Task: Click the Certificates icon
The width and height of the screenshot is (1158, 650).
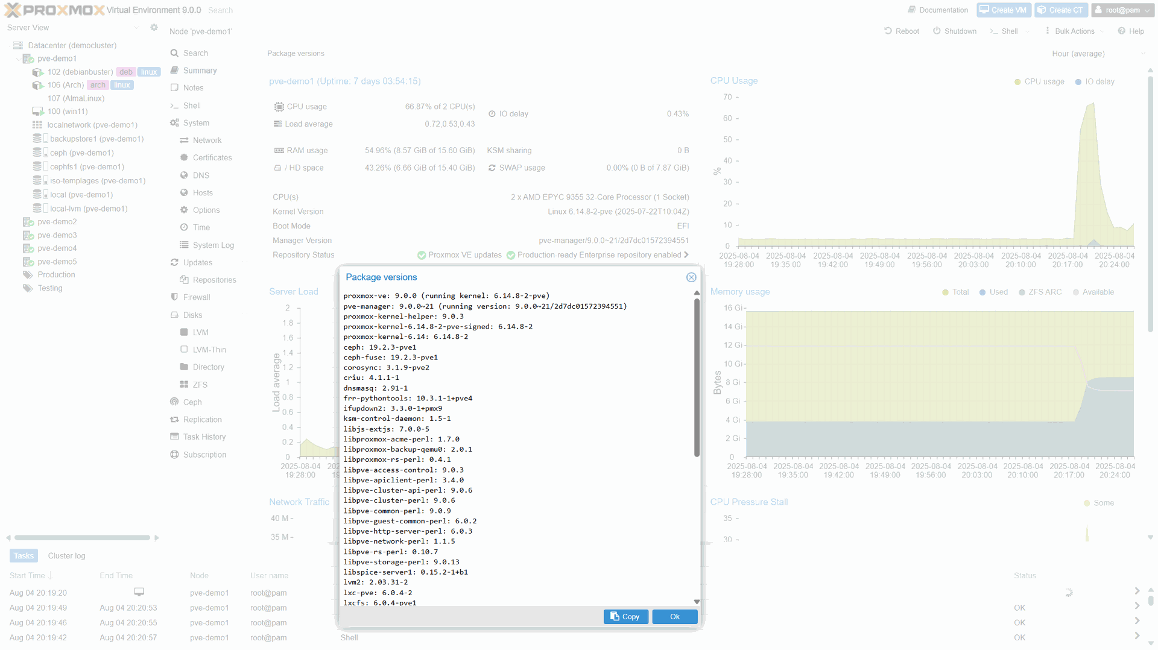Action: (x=184, y=157)
